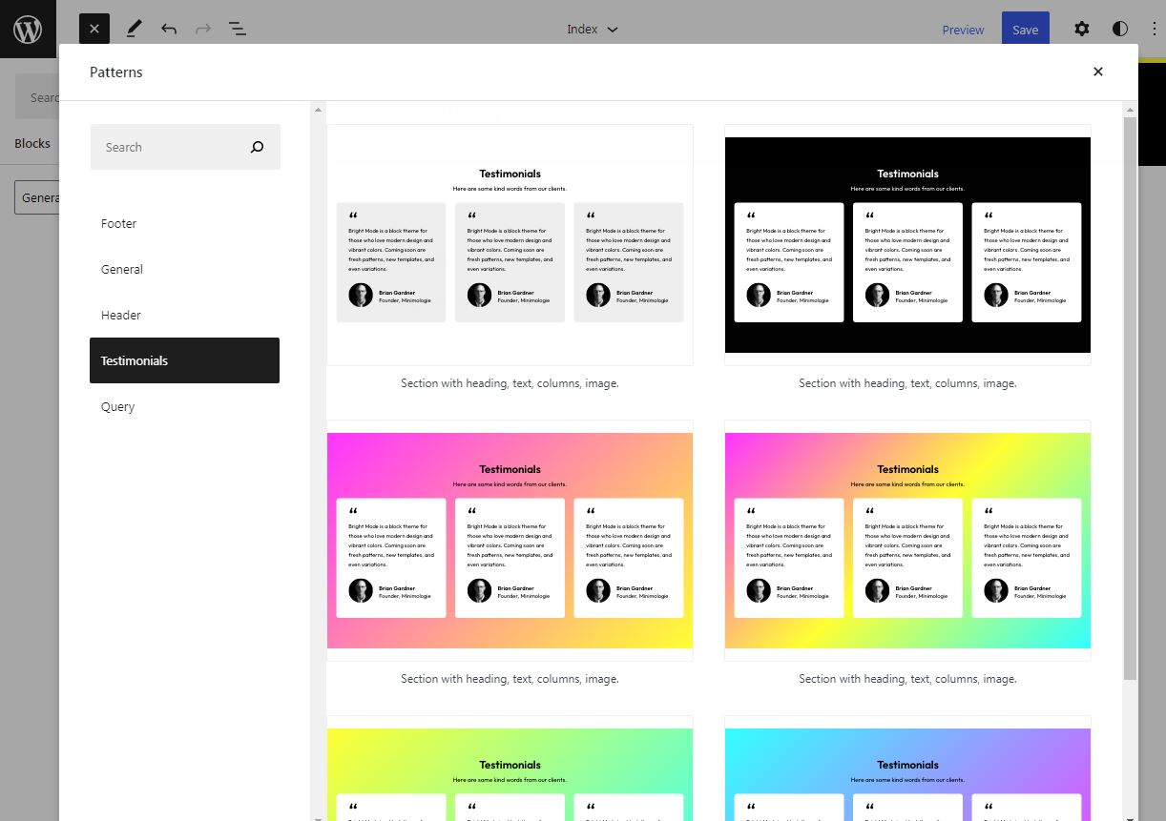Select the Edit pencil tool
1166x821 pixels.
click(134, 29)
